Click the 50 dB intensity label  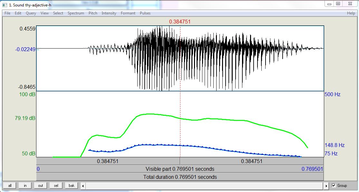click(29, 154)
